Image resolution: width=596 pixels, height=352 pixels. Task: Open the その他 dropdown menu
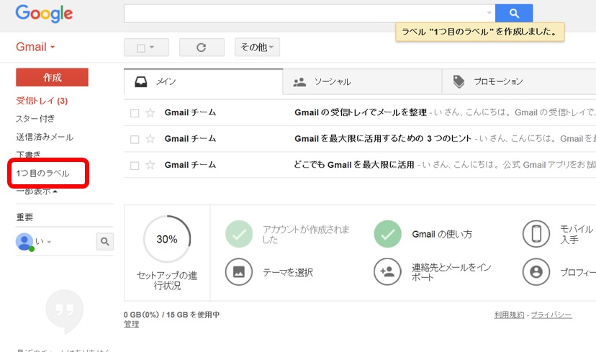[x=257, y=48]
